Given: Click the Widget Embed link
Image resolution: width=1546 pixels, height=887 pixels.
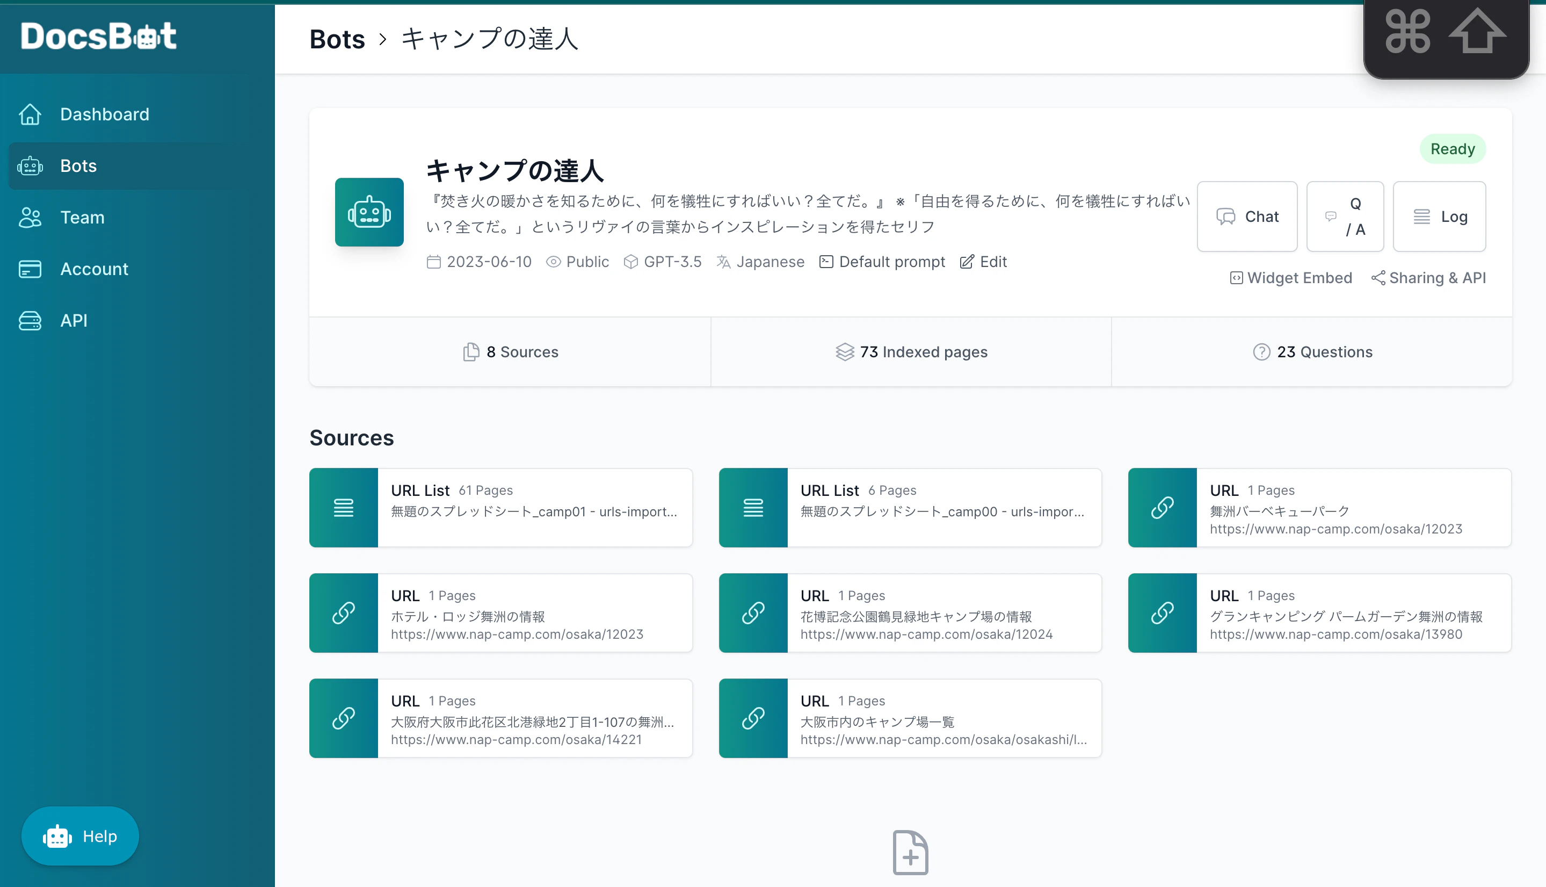Looking at the screenshot, I should tap(1291, 278).
